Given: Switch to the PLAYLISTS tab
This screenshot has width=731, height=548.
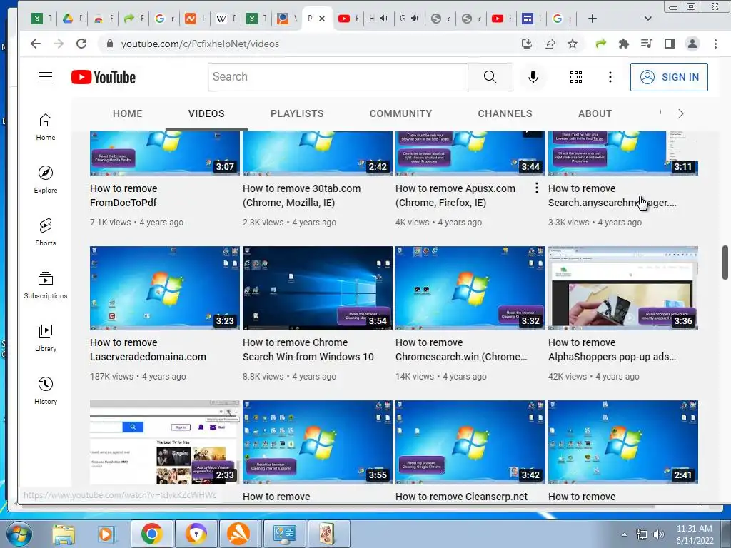Looking at the screenshot, I should (x=297, y=113).
